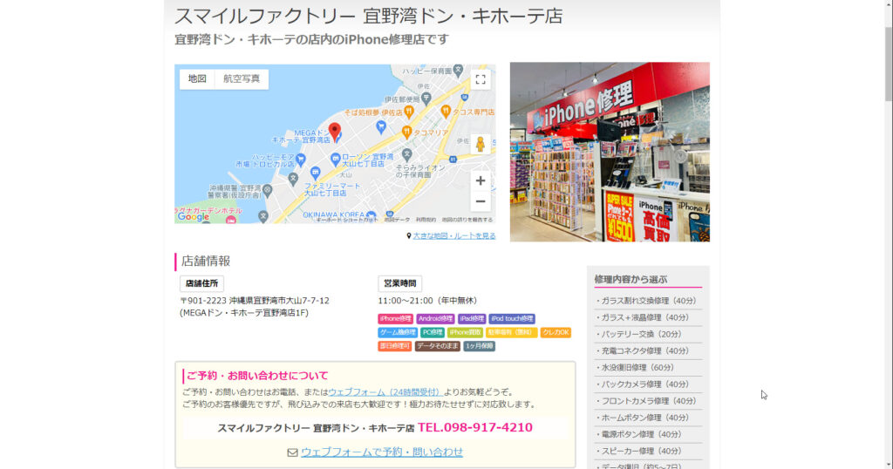Viewport: 893px width, 469px height.
Task: Select バッテリー交換（20分）
Action: [x=648, y=334]
